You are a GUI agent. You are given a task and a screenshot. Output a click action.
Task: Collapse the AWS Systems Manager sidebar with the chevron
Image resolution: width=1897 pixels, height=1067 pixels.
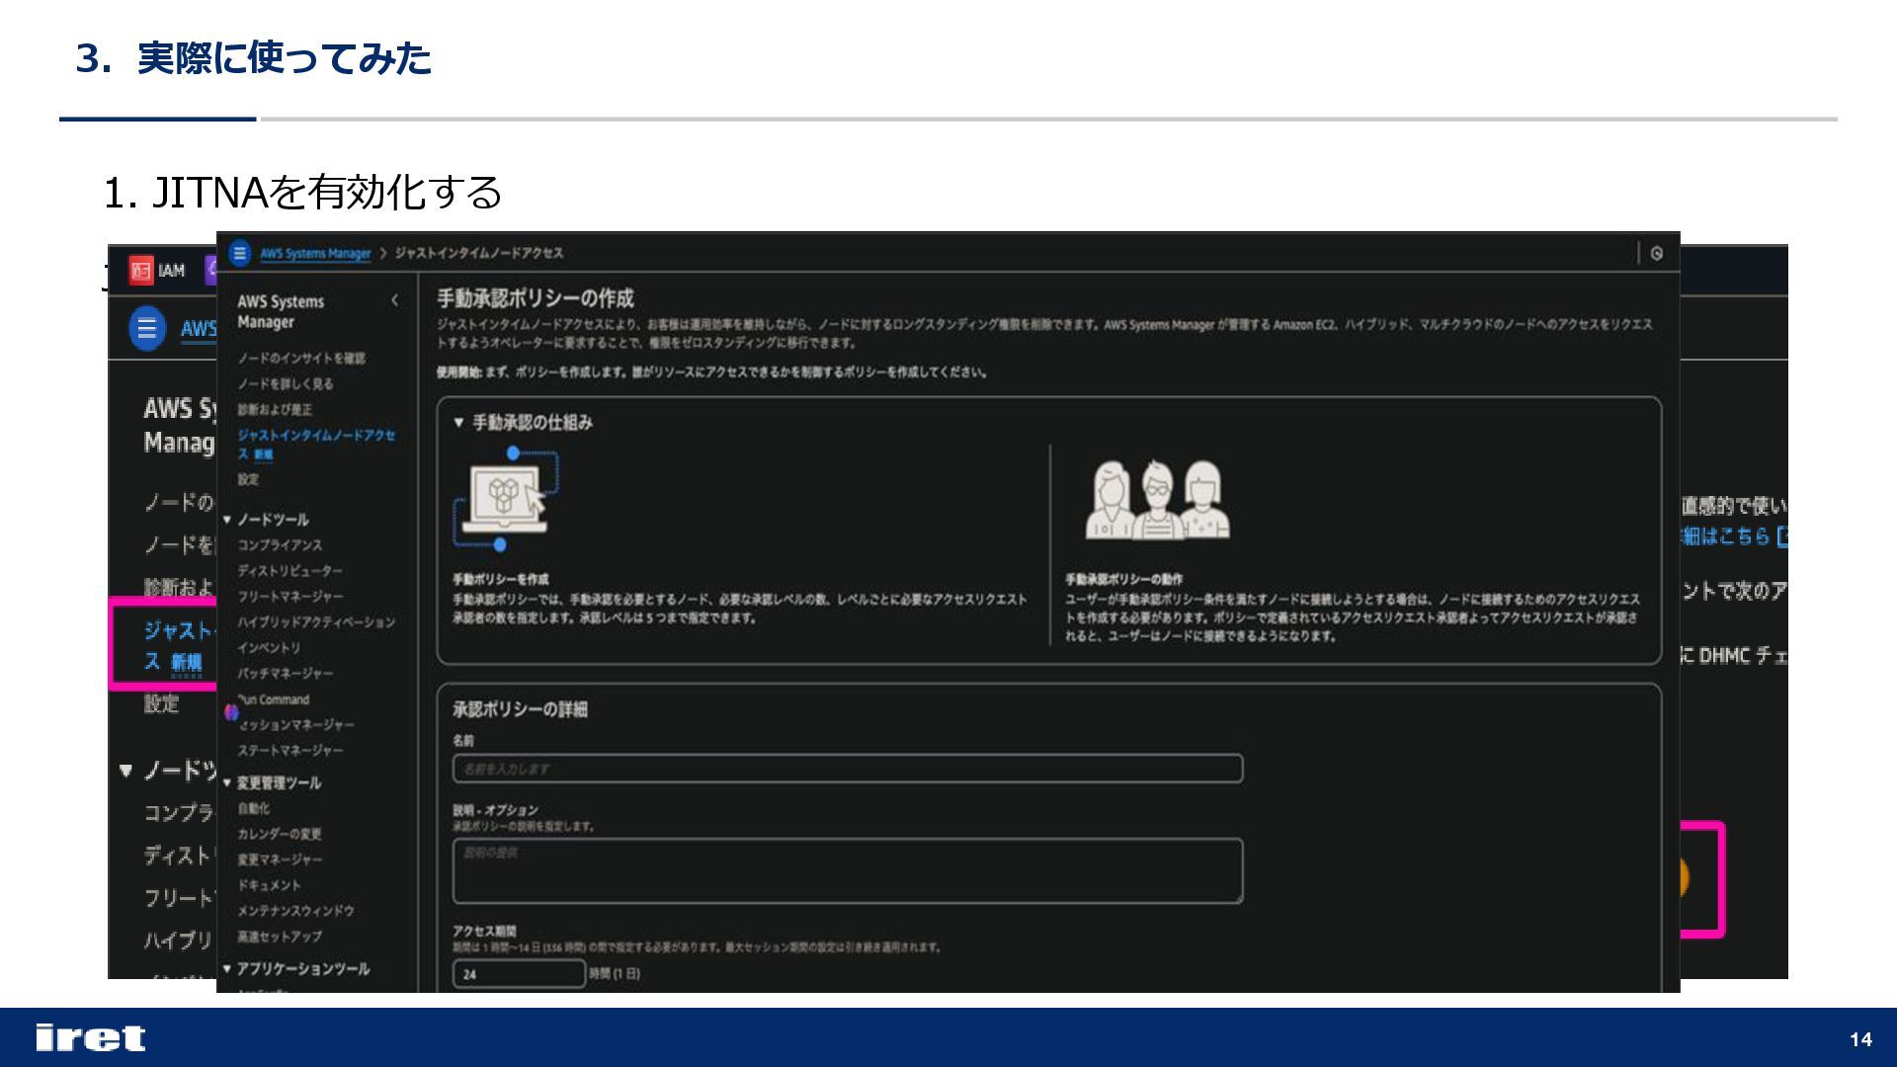pos(394,300)
